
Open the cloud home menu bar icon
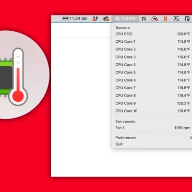[155, 19]
